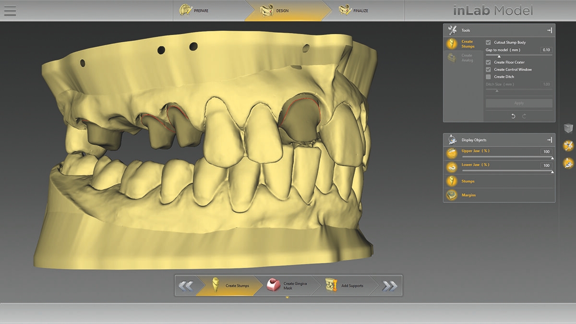Click the redo arrow in Tools panel
Image resolution: width=576 pixels, height=324 pixels.
point(524,116)
